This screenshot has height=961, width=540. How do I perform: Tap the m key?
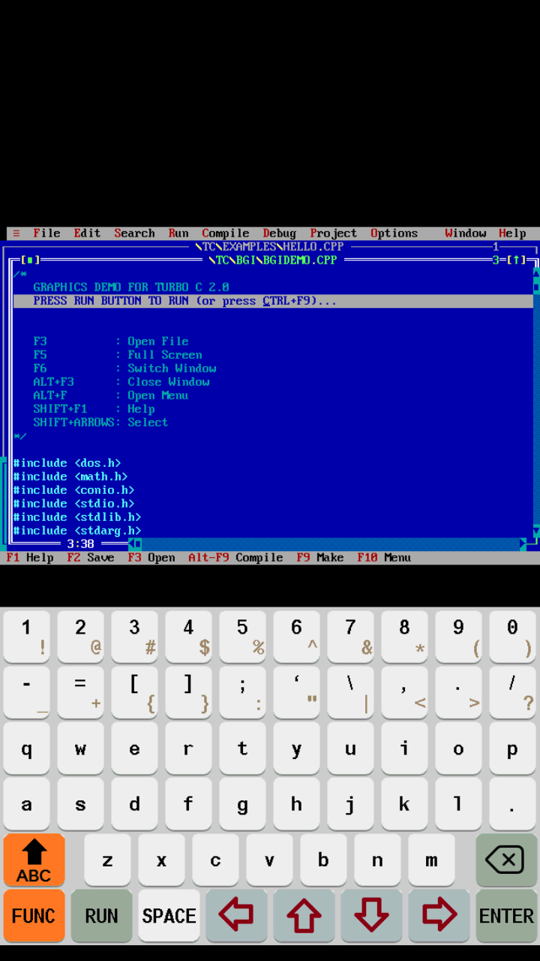tap(432, 860)
